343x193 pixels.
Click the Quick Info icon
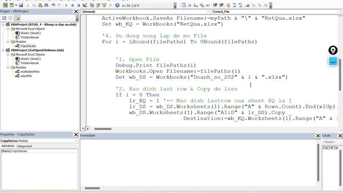point(196,5)
